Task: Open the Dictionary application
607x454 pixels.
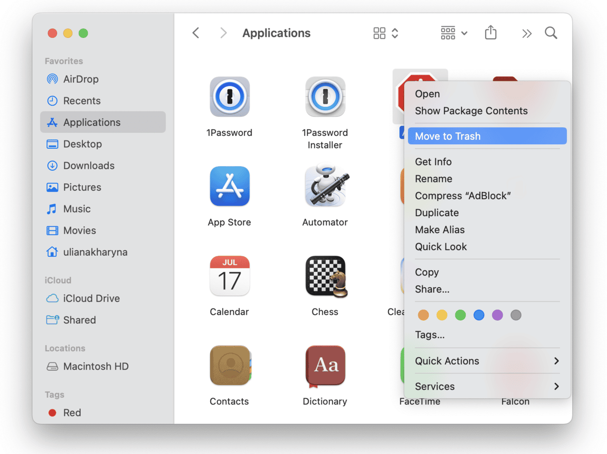Action: click(325, 366)
